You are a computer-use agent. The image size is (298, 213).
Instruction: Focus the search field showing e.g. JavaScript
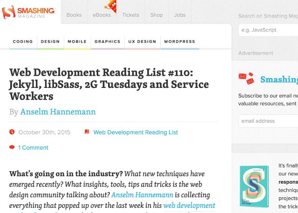click(268, 30)
